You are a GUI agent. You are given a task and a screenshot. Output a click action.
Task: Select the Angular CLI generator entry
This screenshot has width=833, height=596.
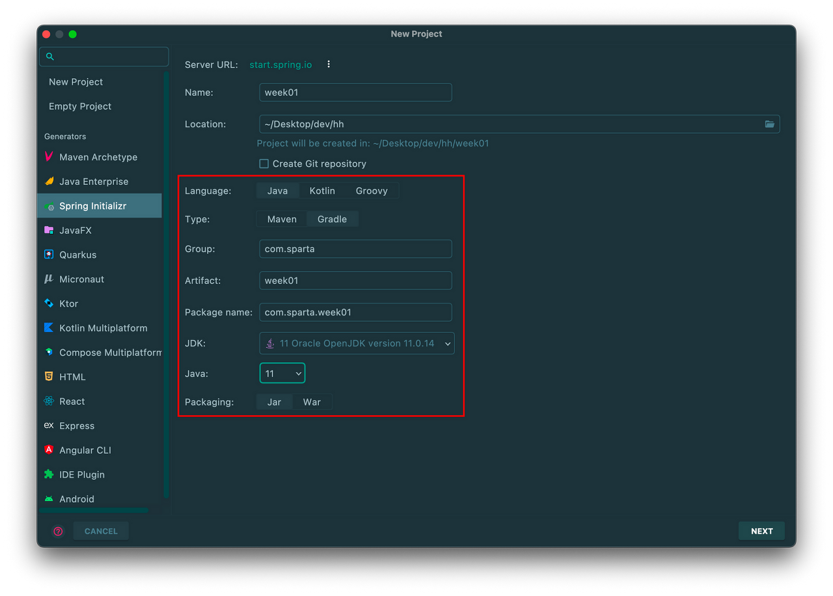tap(100, 450)
